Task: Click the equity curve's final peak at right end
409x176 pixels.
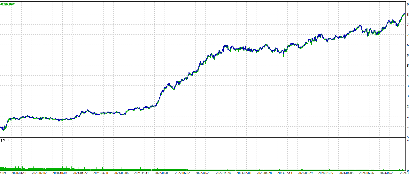Action: pyautogui.click(x=404, y=14)
